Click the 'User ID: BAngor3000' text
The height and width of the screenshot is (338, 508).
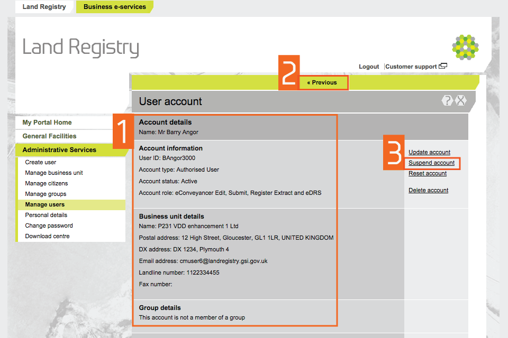tap(167, 158)
